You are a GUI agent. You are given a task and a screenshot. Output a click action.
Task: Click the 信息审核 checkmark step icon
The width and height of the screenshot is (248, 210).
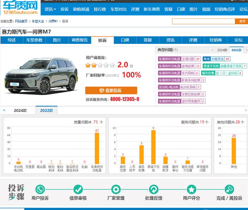point(78,189)
